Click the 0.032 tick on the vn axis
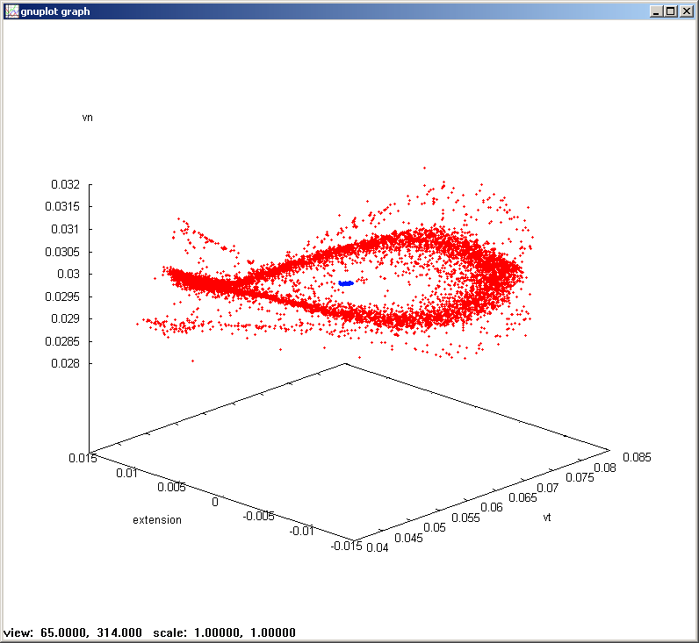699x643 pixels. (x=65, y=184)
